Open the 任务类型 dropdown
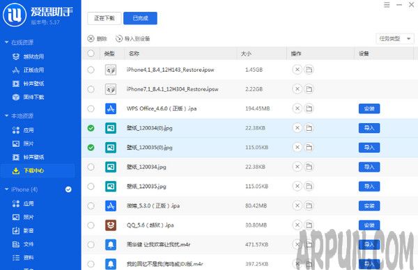The height and width of the screenshot is (270, 418). (395, 38)
